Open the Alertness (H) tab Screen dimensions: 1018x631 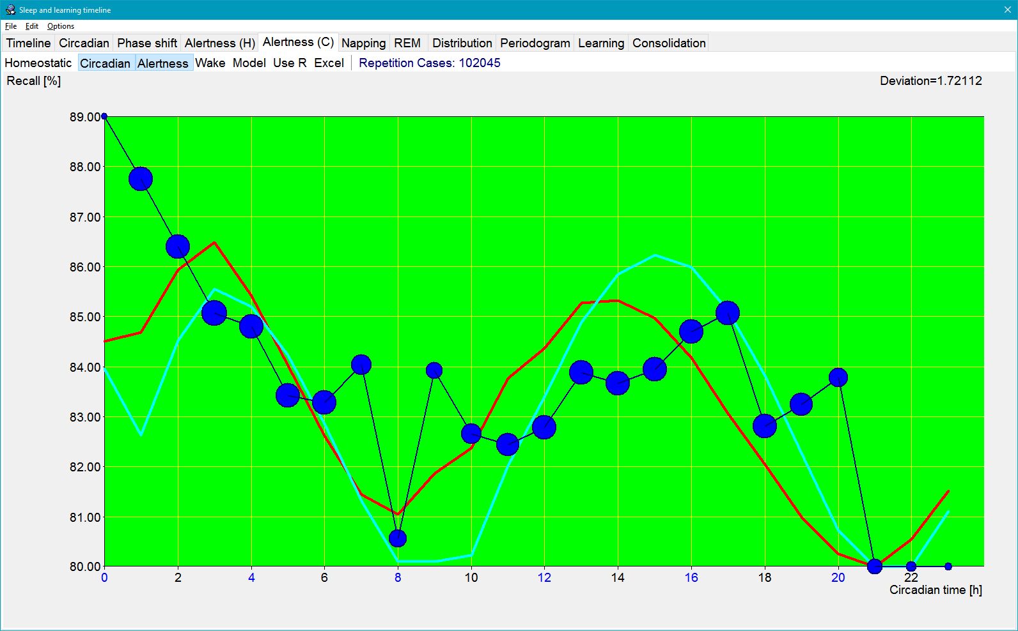coord(220,43)
